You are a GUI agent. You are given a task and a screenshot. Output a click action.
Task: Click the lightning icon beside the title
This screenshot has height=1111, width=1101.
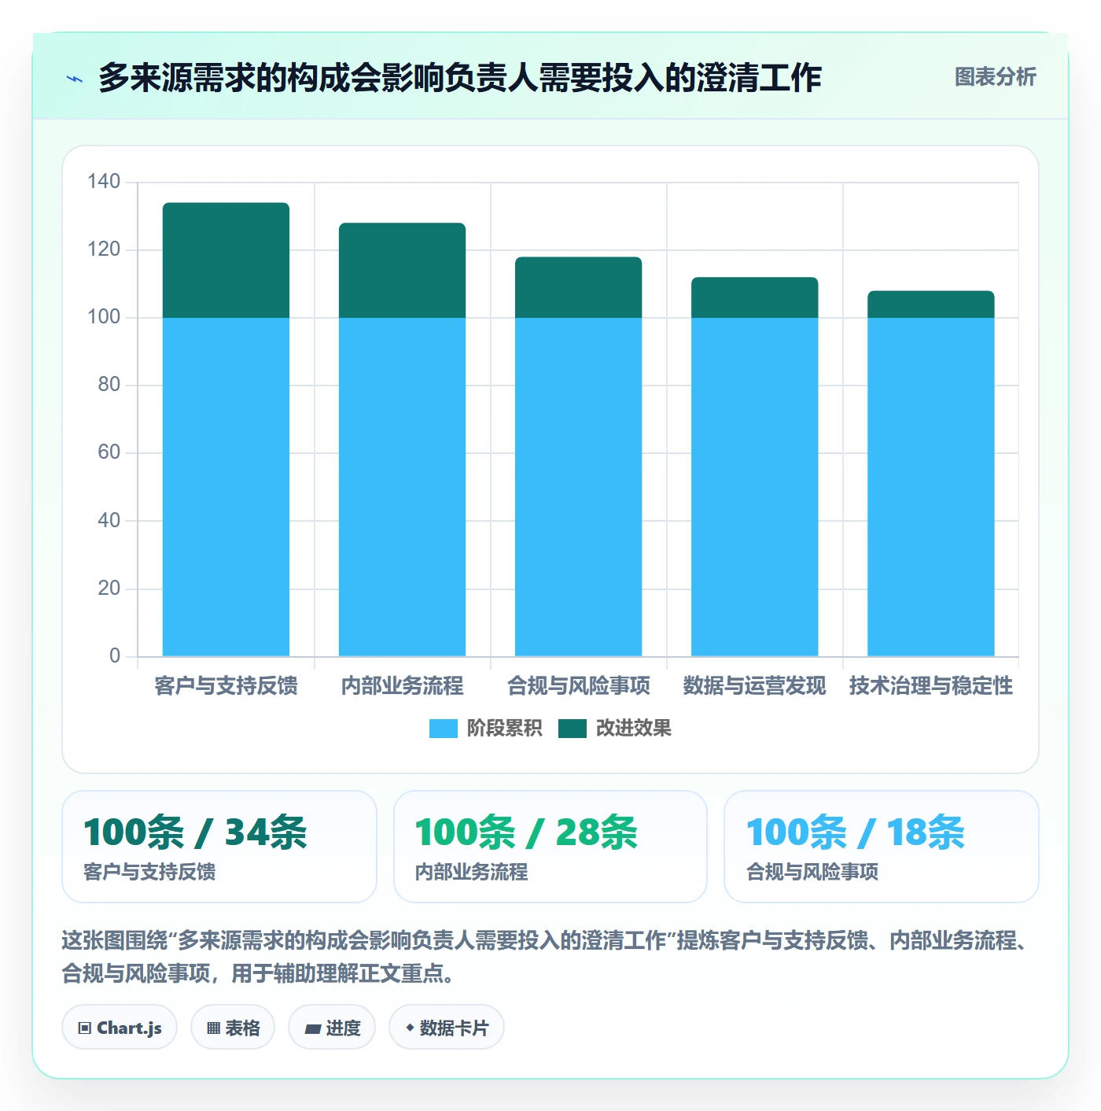tap(75, 79)
